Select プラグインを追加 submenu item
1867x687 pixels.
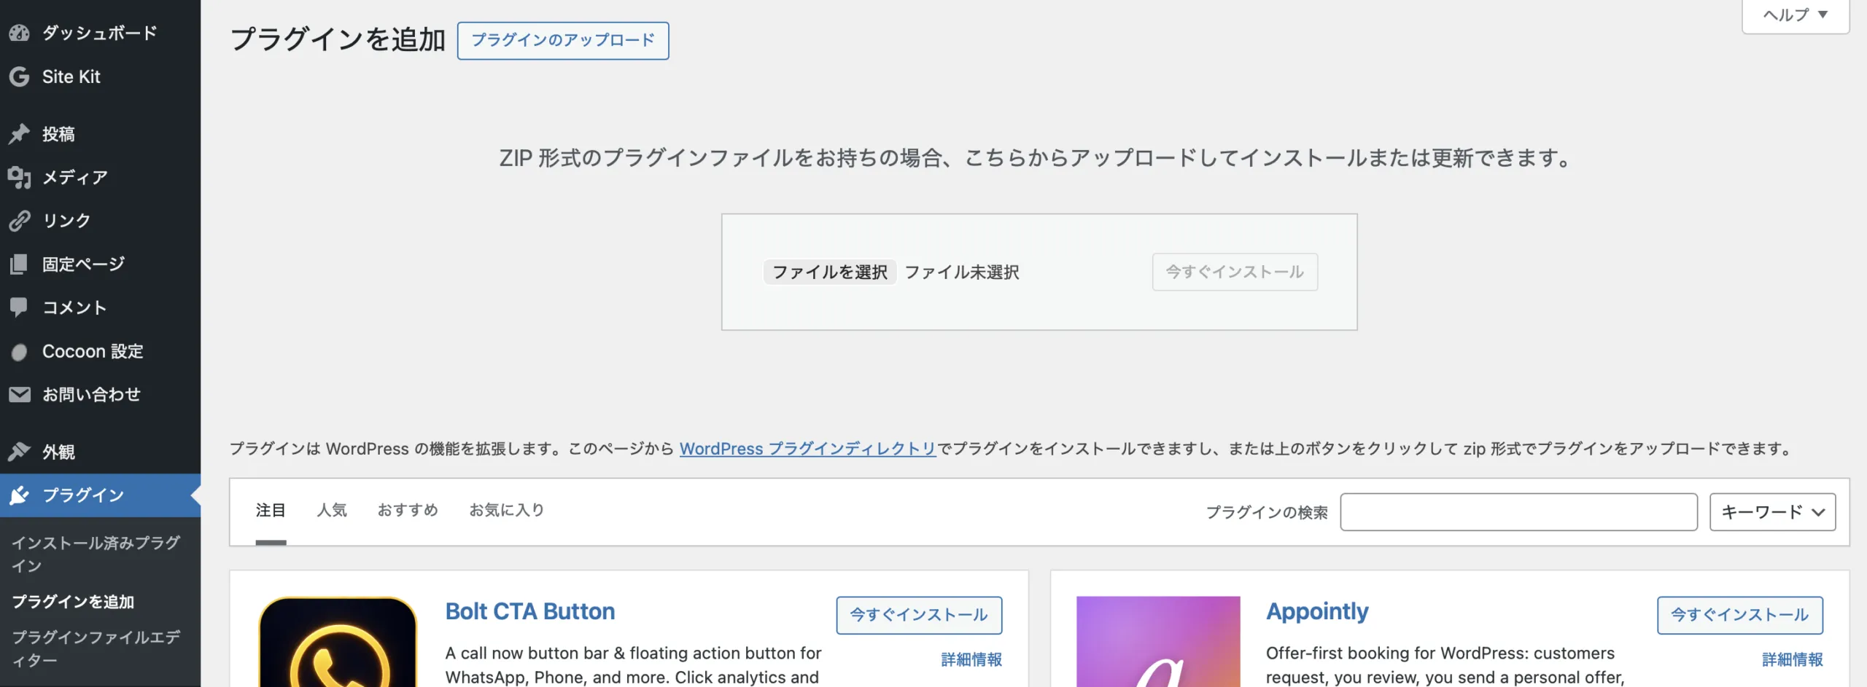pyautogui.click(x=73, y=602)
